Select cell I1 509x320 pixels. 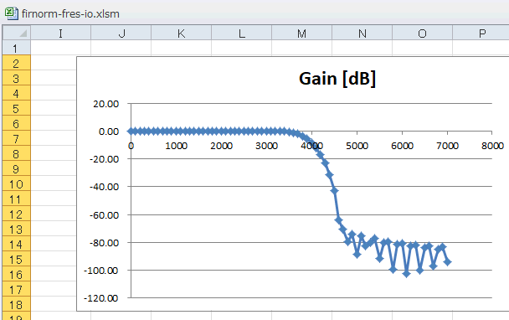[x=61, y=48]
